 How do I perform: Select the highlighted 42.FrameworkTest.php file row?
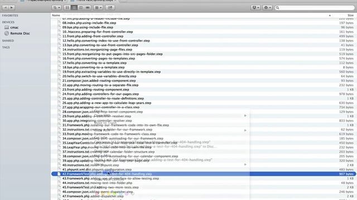(204, 174)
